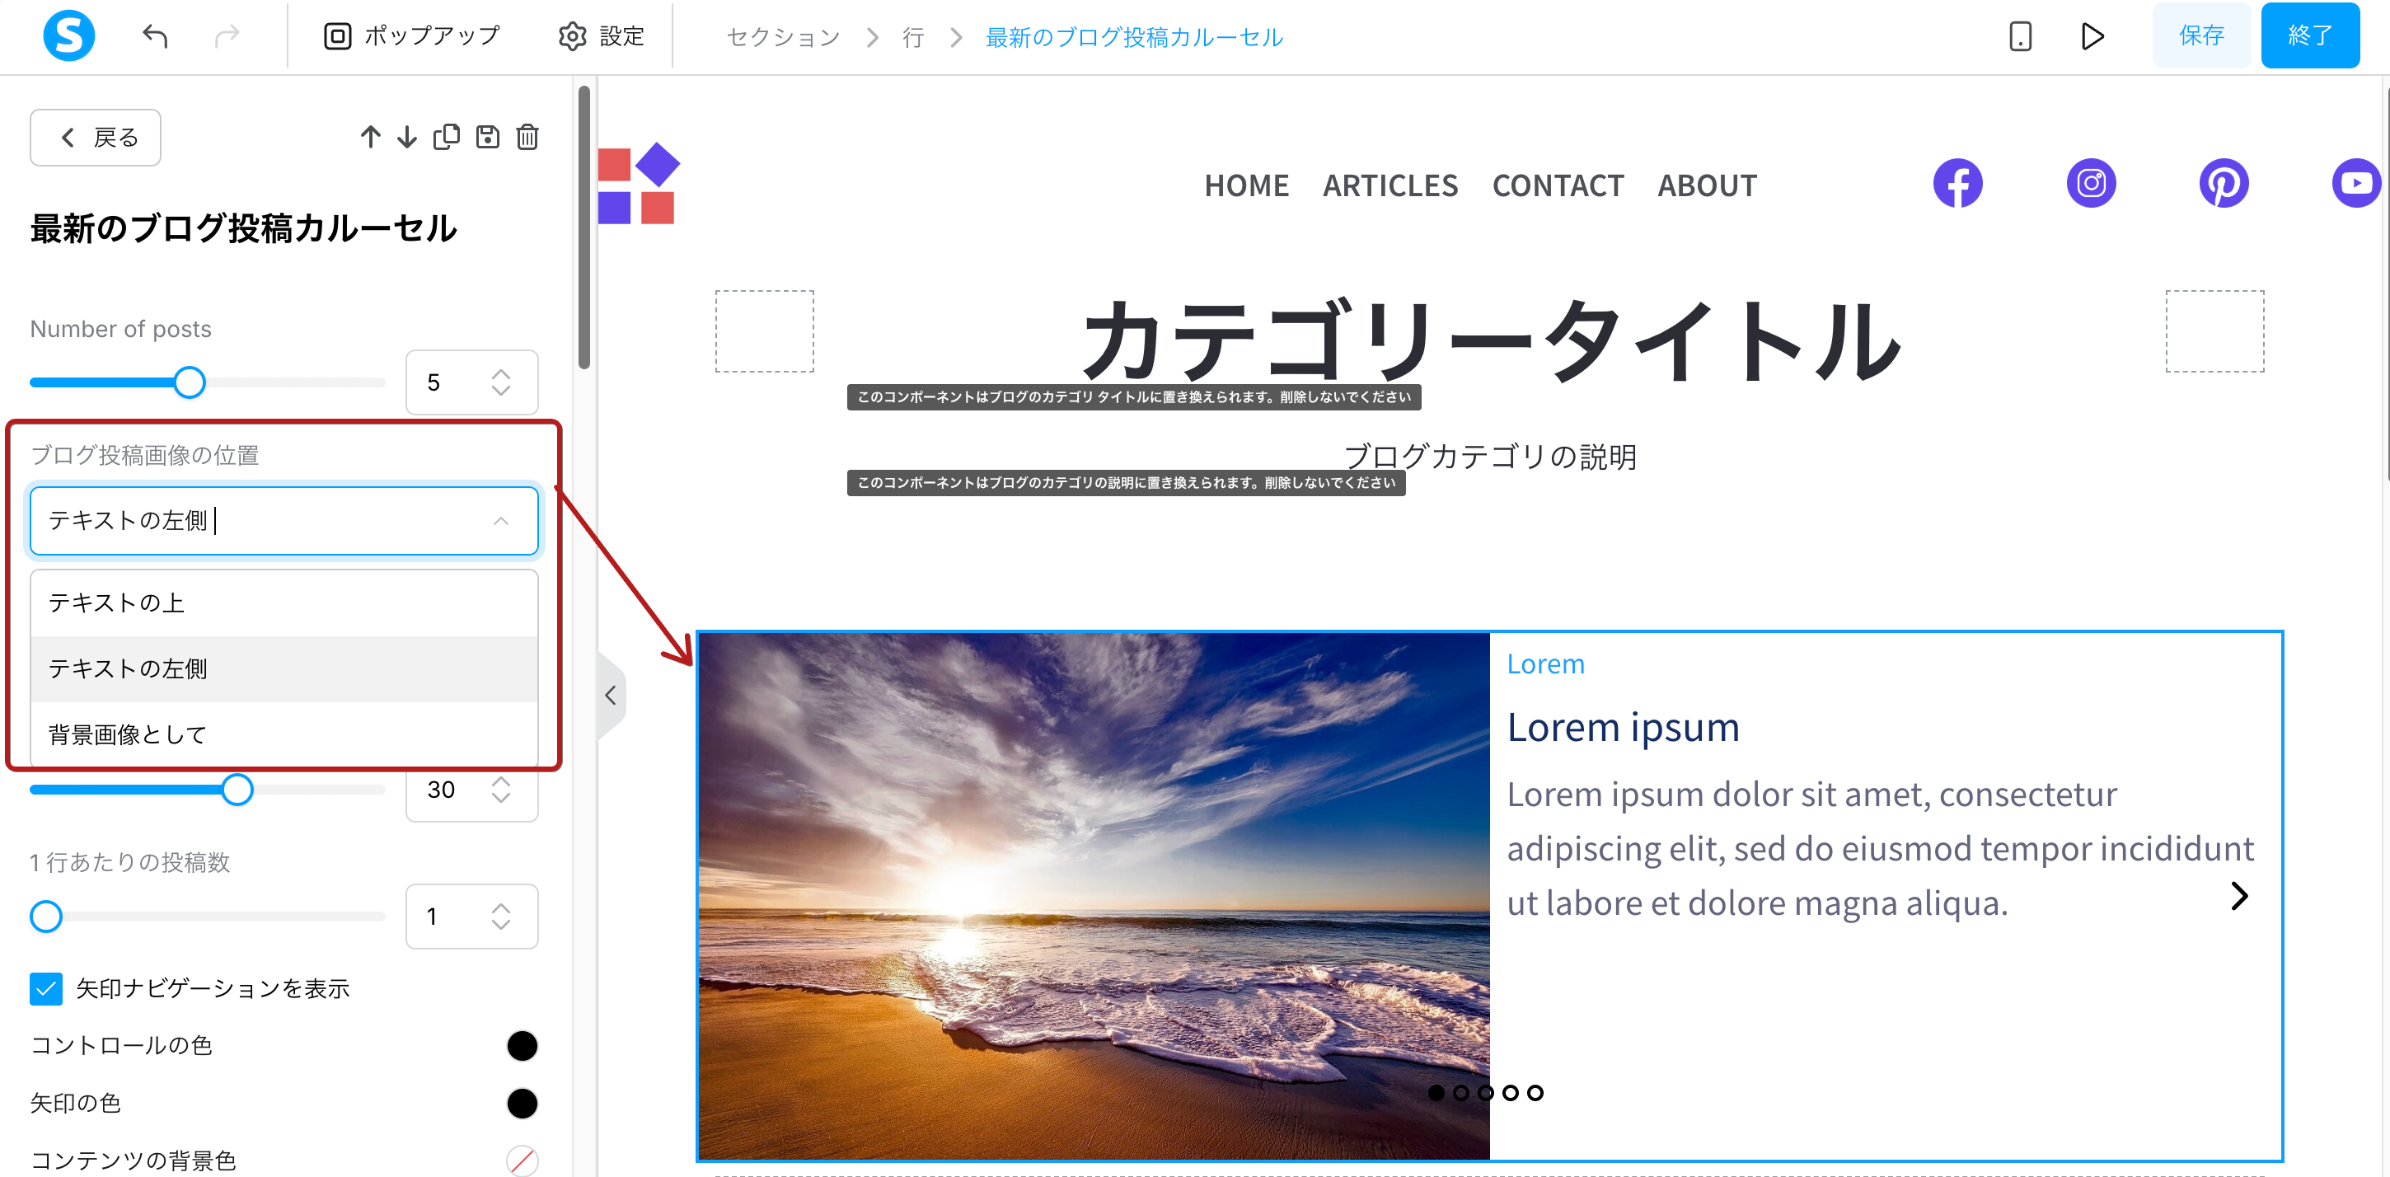2390x1177 pixels.
Task: Click the play preview icon
Action: tap(2092, 36)
